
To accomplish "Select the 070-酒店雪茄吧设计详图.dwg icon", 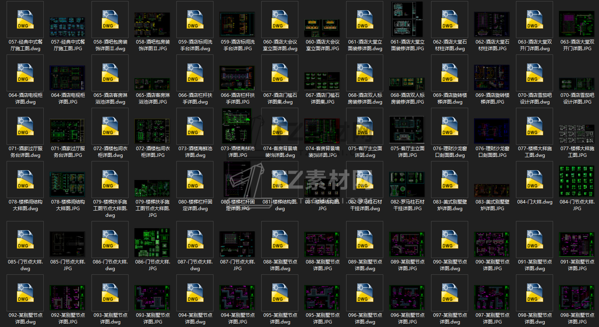I will pyautogui.click(x=535, y=73).
